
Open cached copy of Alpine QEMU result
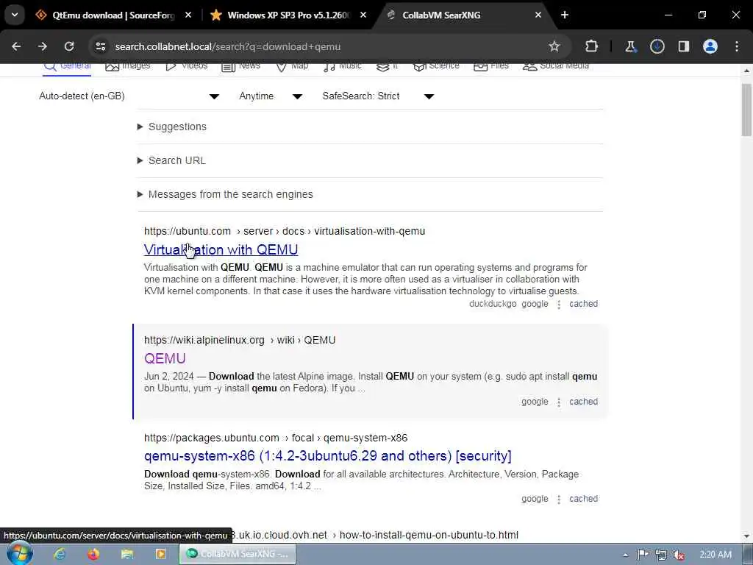tap(583, 402)
